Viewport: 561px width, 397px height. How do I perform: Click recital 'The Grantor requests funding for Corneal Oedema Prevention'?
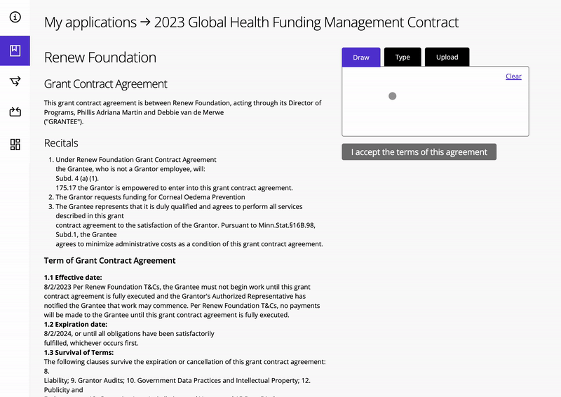pyautogui.click(x=150, y=197)
